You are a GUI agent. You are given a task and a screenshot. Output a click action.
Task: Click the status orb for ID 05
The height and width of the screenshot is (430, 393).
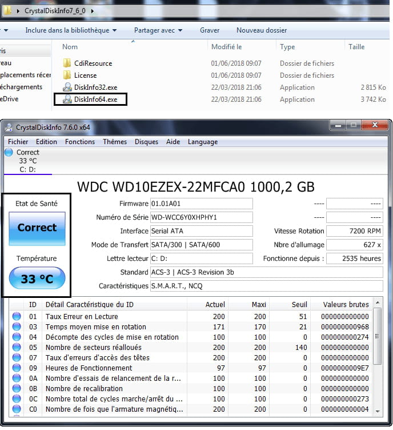point(17,347)
